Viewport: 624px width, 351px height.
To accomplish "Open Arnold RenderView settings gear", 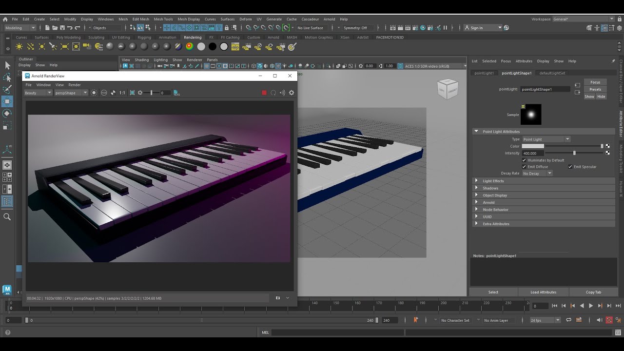I will [x=292, y=93].
